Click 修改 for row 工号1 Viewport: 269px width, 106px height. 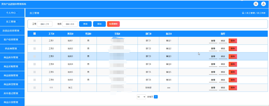click(x=223, y=41)
